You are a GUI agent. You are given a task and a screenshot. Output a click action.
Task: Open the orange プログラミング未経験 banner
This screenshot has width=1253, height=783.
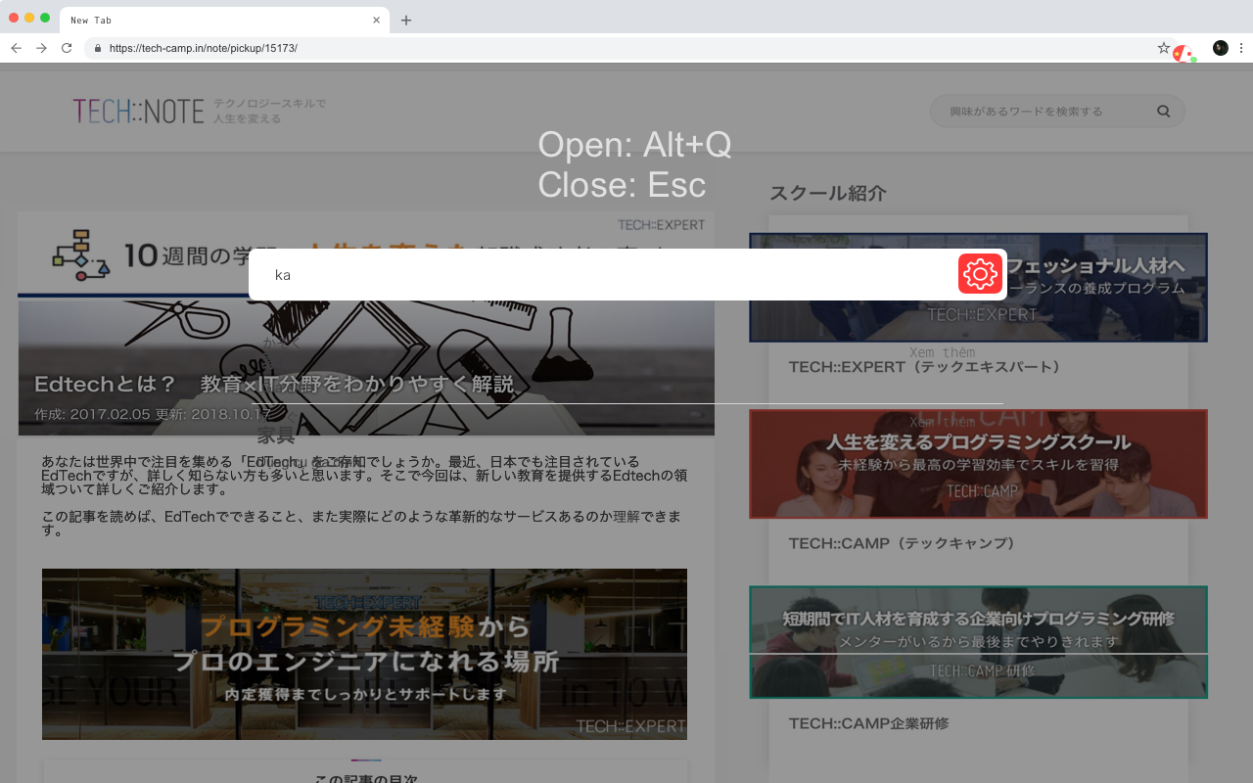point(364,654)
